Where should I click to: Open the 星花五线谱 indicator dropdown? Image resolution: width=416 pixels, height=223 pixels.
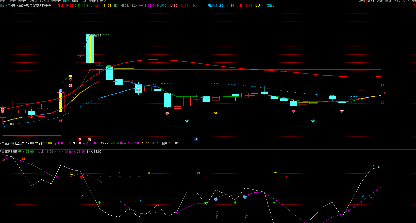(9, 152)
